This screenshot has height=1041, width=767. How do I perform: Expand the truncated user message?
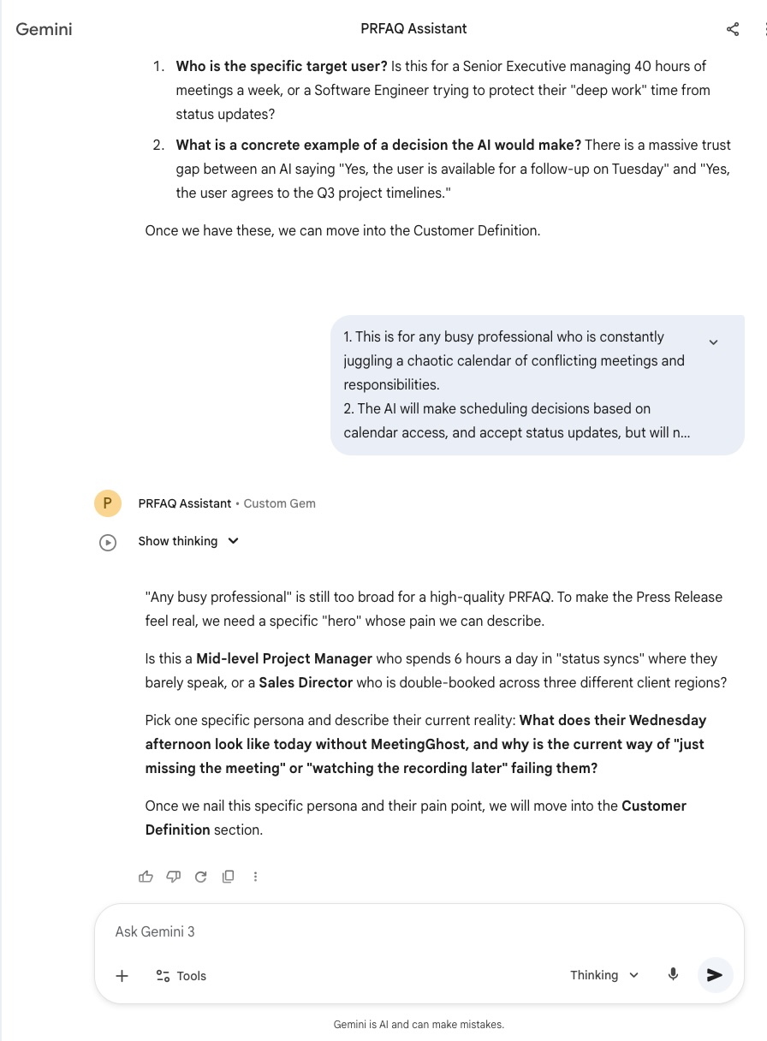713,342
